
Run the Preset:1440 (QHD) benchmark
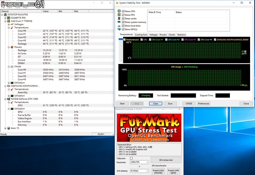(x=173, y=171)
